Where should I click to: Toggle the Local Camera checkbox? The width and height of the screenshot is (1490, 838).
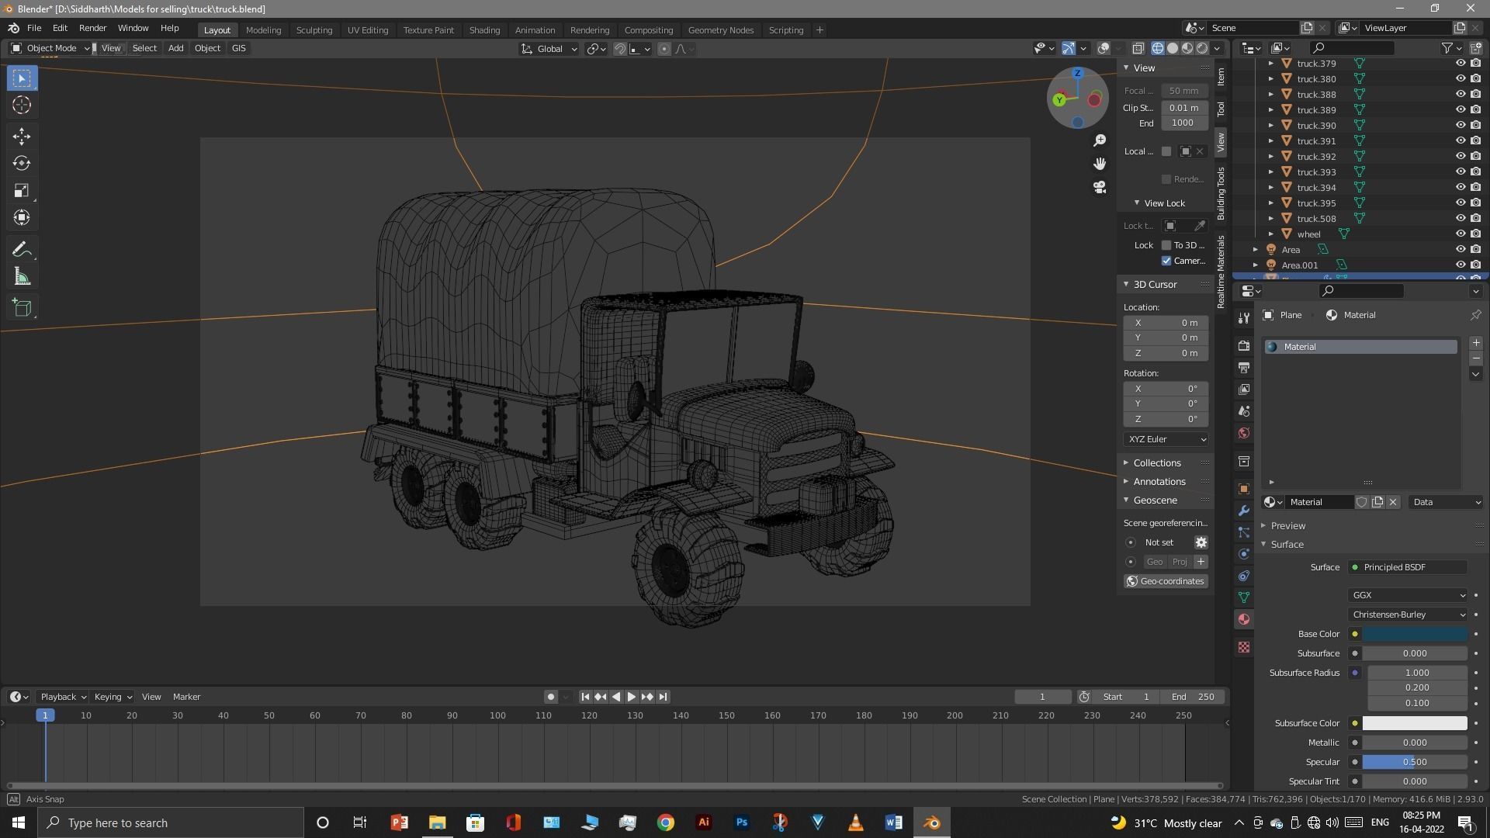point(1166,151)
